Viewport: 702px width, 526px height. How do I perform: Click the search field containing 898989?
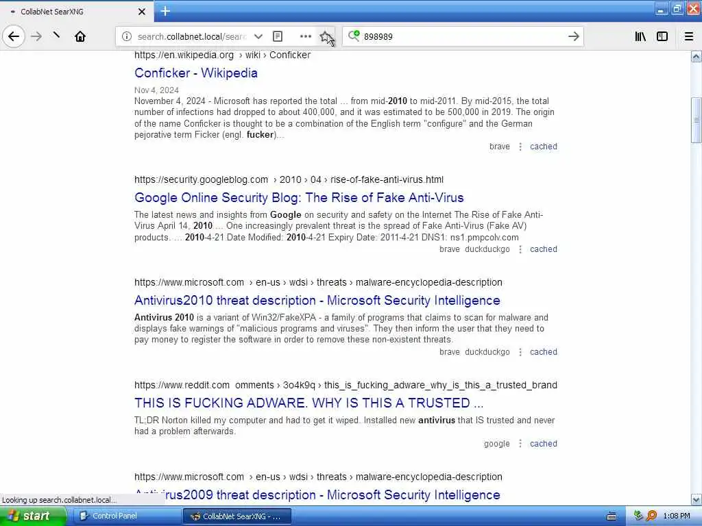pyautogui.click(x=463, y=37)
